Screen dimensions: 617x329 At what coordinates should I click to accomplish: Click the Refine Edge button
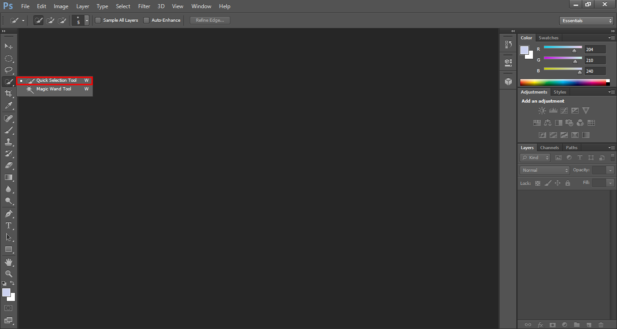(210, 20)
